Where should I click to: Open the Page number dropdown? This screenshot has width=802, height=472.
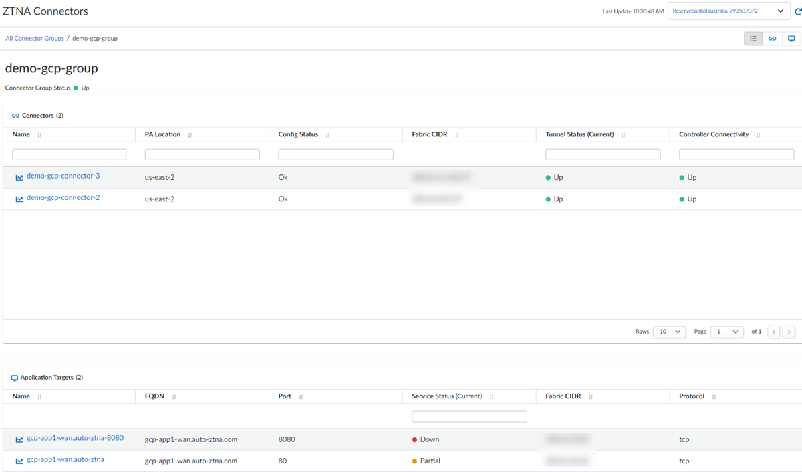pos(726,332)
